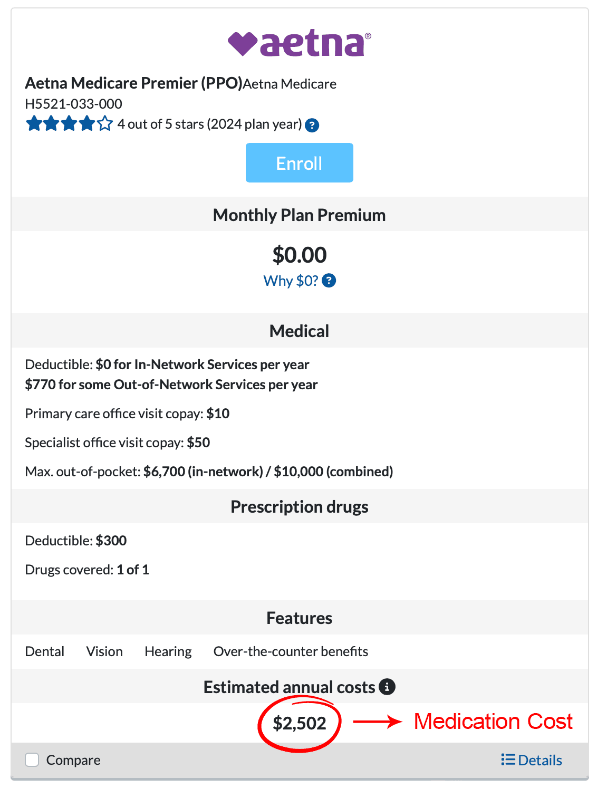Open the plan Details link
597x788 pixels.
[x=540, y=760]
